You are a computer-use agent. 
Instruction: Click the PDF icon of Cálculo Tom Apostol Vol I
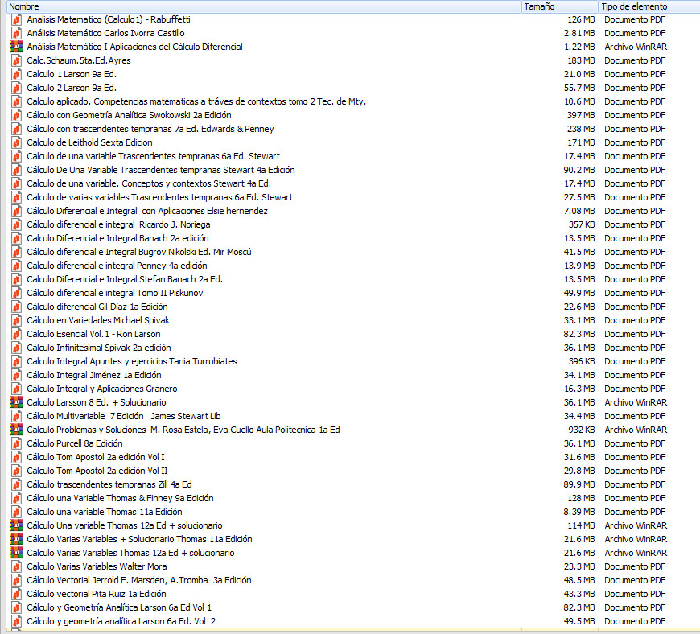point(16,457)
